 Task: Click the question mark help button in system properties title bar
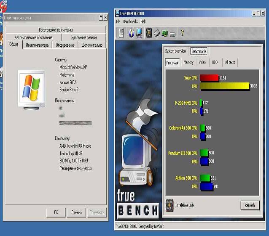tap(101, 17)
